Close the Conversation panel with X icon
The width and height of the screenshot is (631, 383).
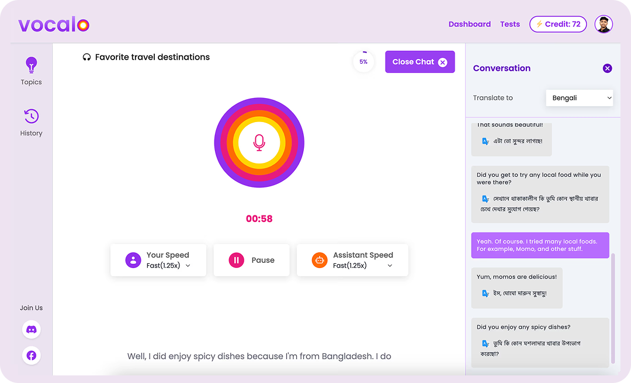point(607,68)
